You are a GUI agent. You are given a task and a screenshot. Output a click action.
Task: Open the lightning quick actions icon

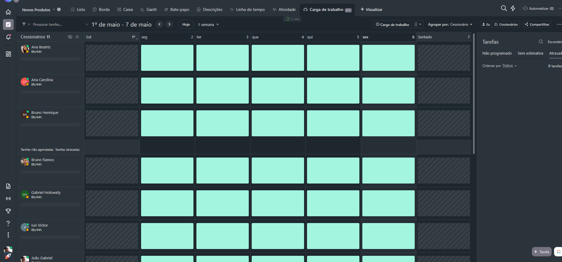[x=513, y=8]
